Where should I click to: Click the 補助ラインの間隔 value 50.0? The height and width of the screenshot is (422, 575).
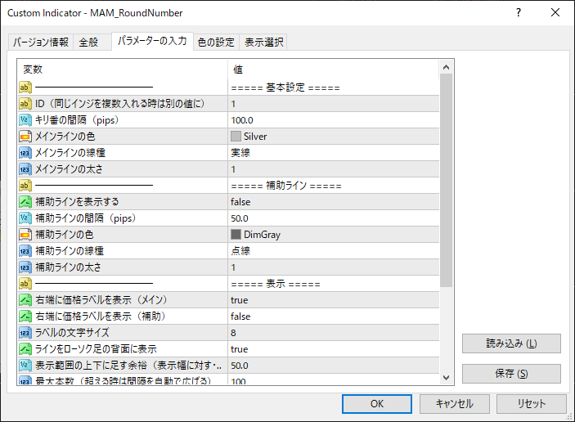click(334, 218)
